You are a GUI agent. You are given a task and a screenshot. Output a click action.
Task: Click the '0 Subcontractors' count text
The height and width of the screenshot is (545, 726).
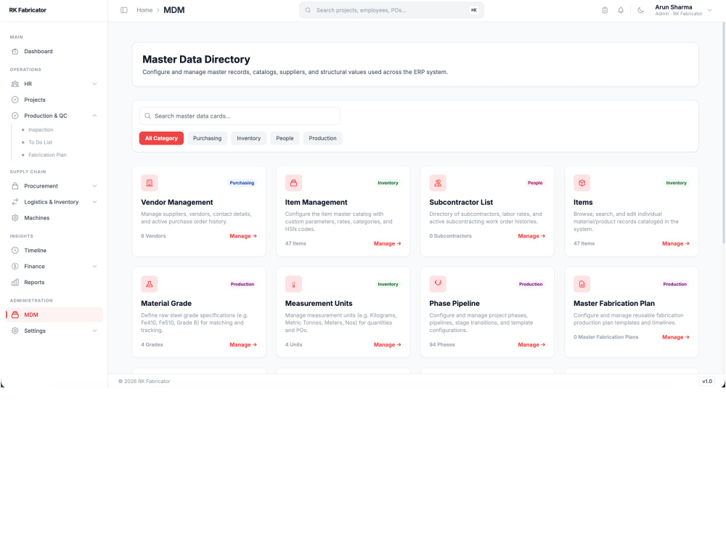tap(450, 236)
